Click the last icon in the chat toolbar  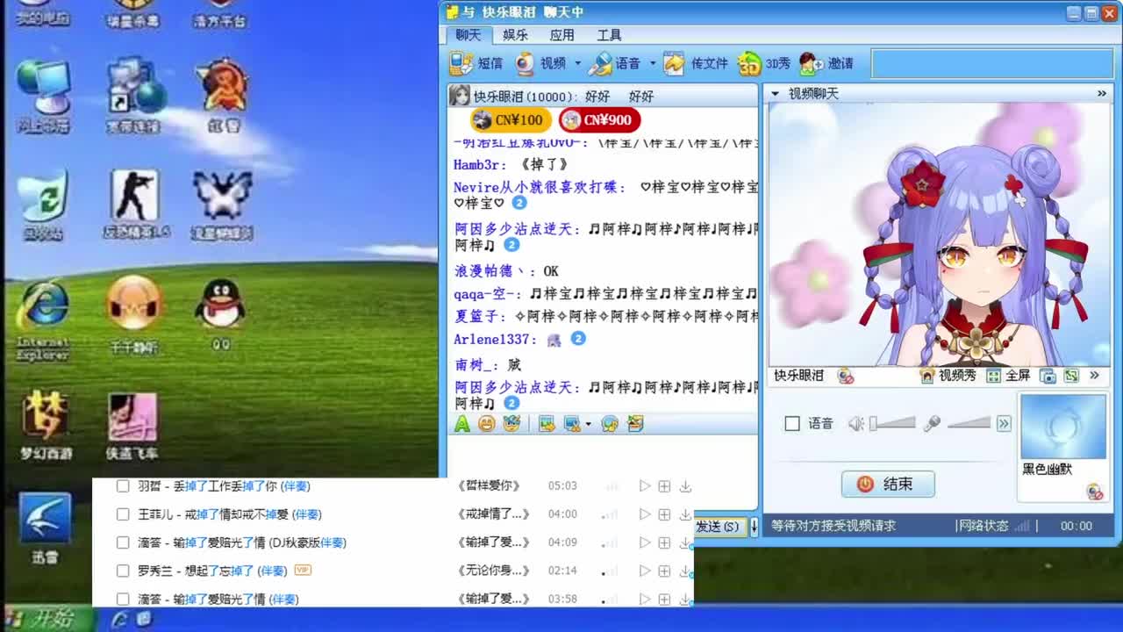(x=635, y=424)
